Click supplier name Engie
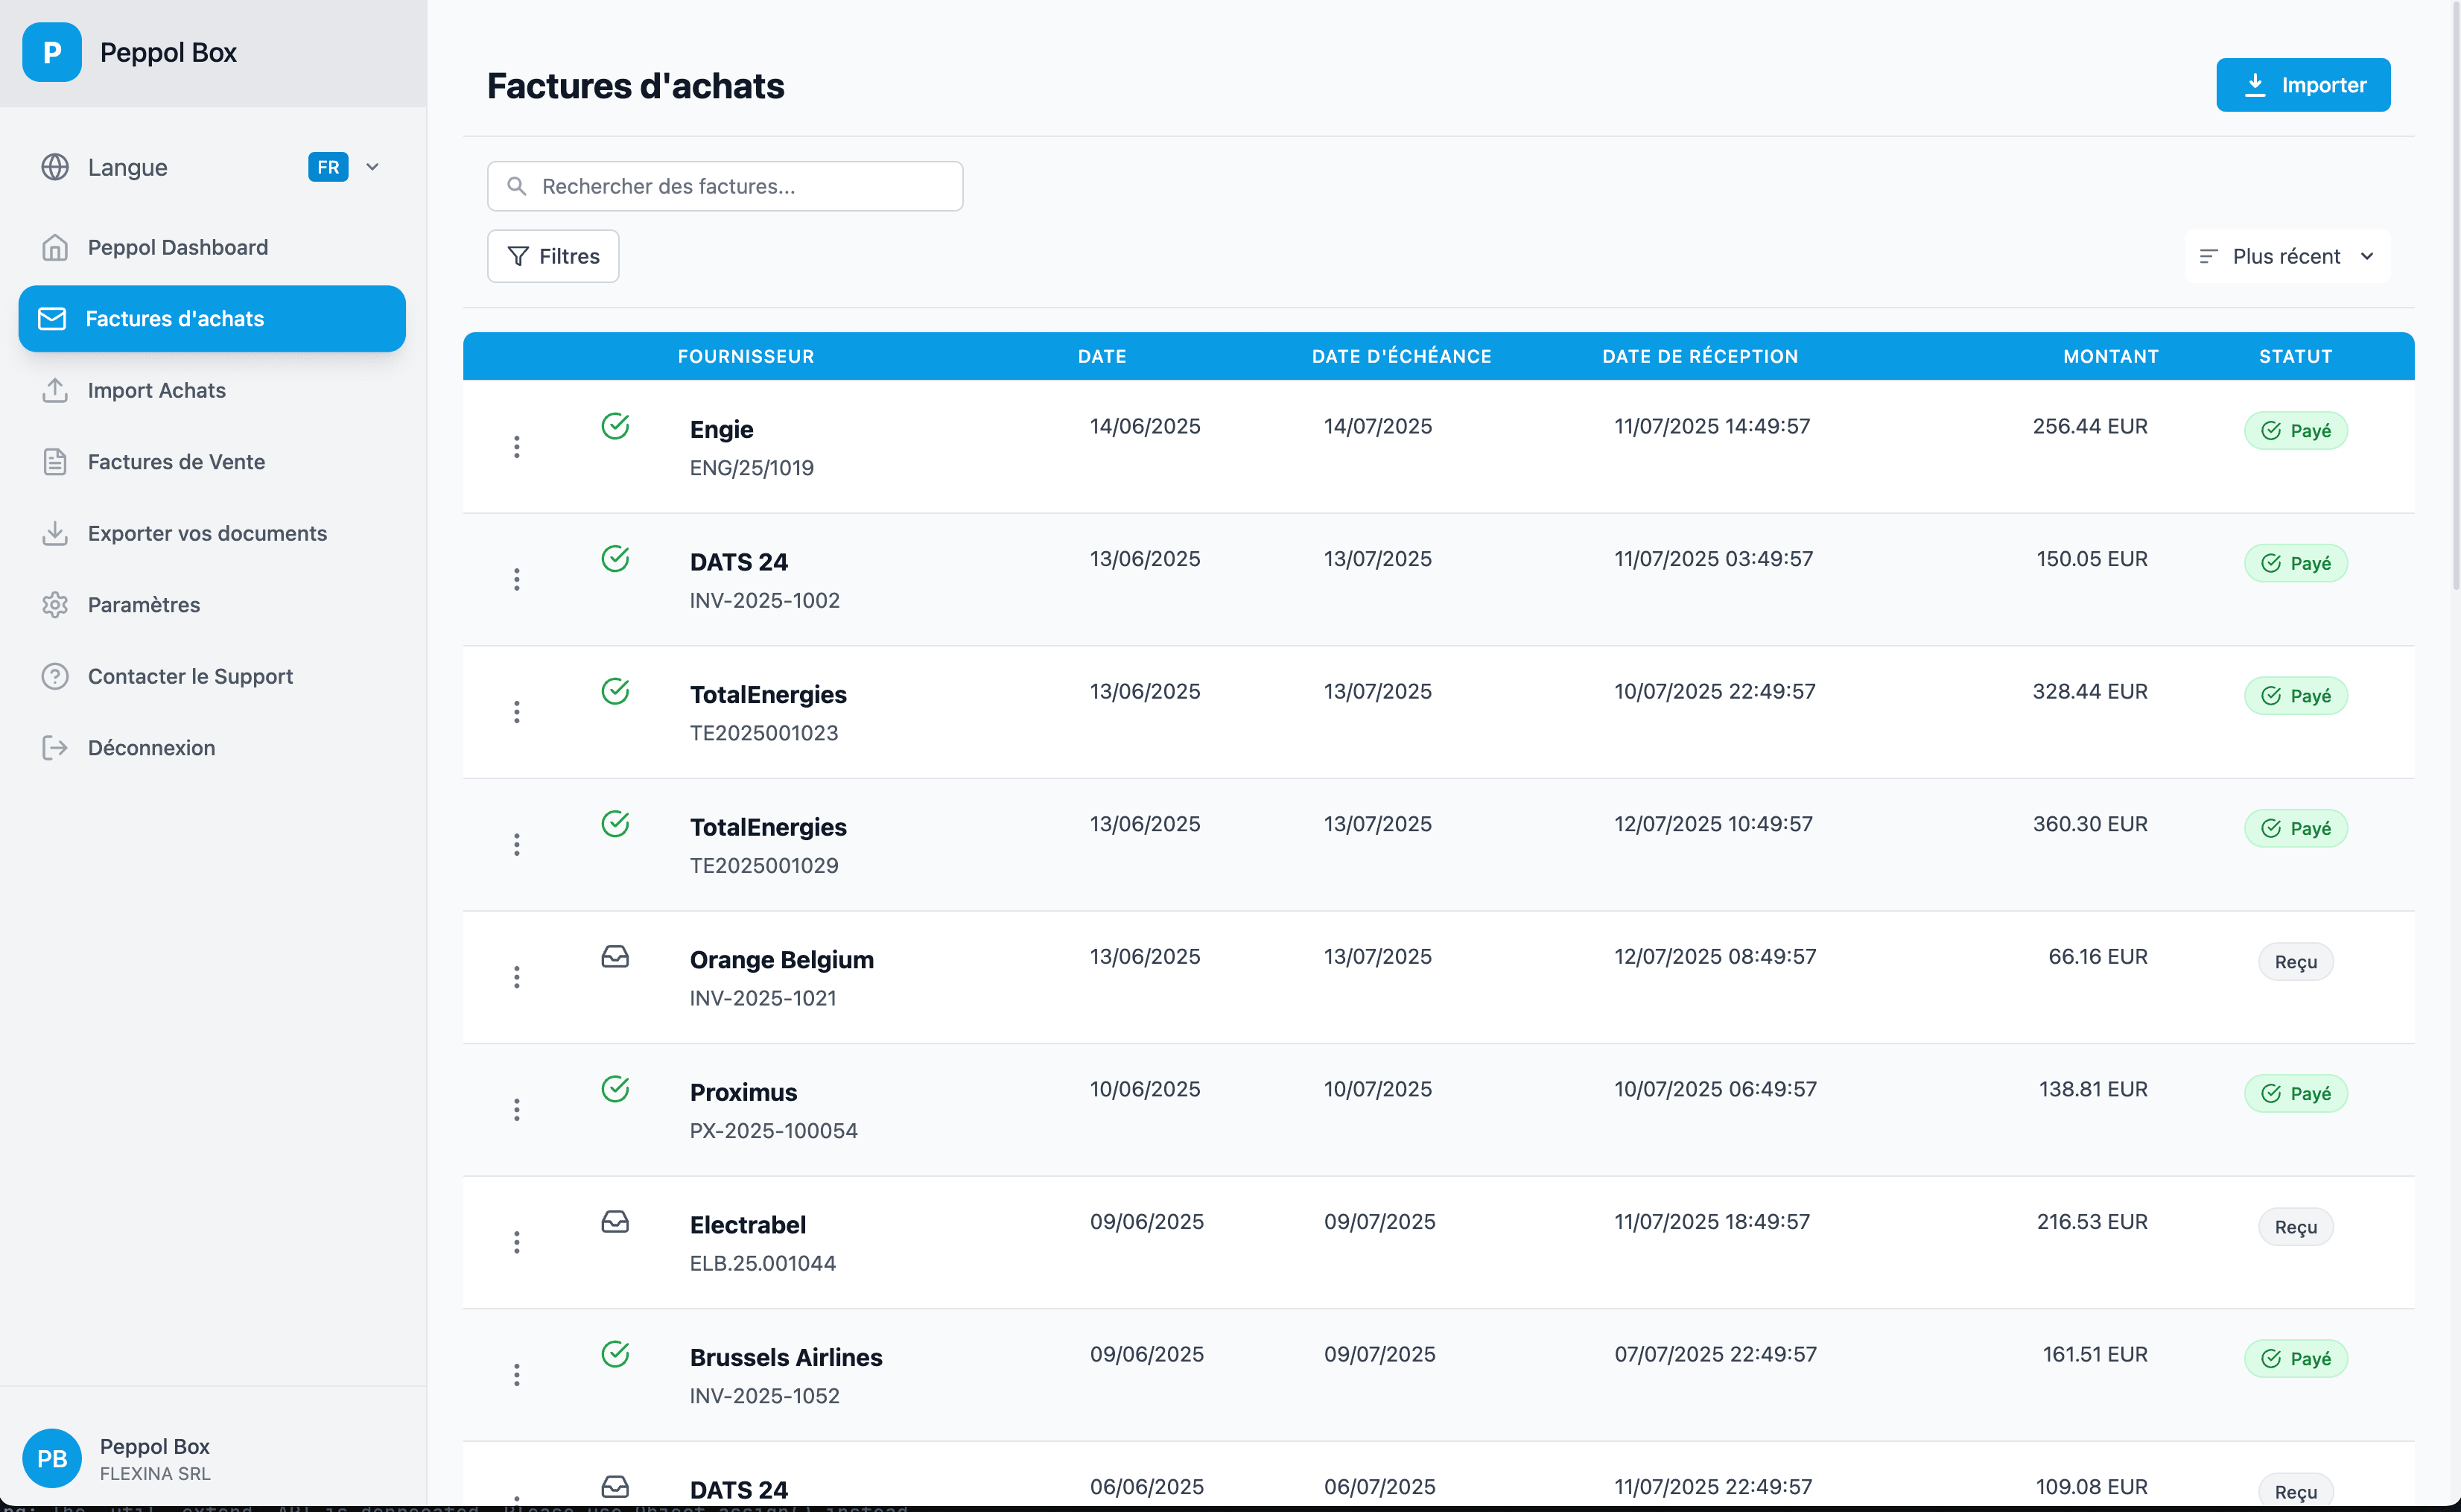 [x=721, y=429]
